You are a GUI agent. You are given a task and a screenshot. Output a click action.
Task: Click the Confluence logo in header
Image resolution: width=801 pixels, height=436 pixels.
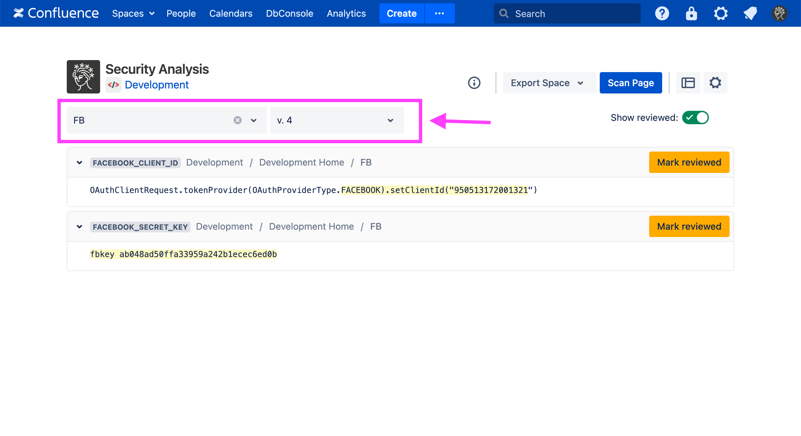(56, 13)
